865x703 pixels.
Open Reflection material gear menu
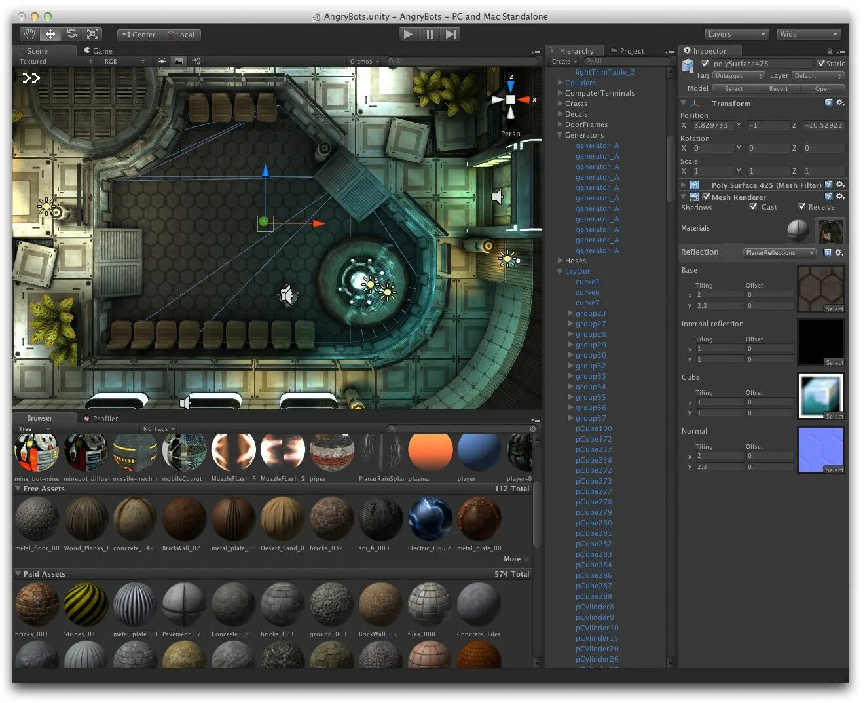tap(839, 252)
